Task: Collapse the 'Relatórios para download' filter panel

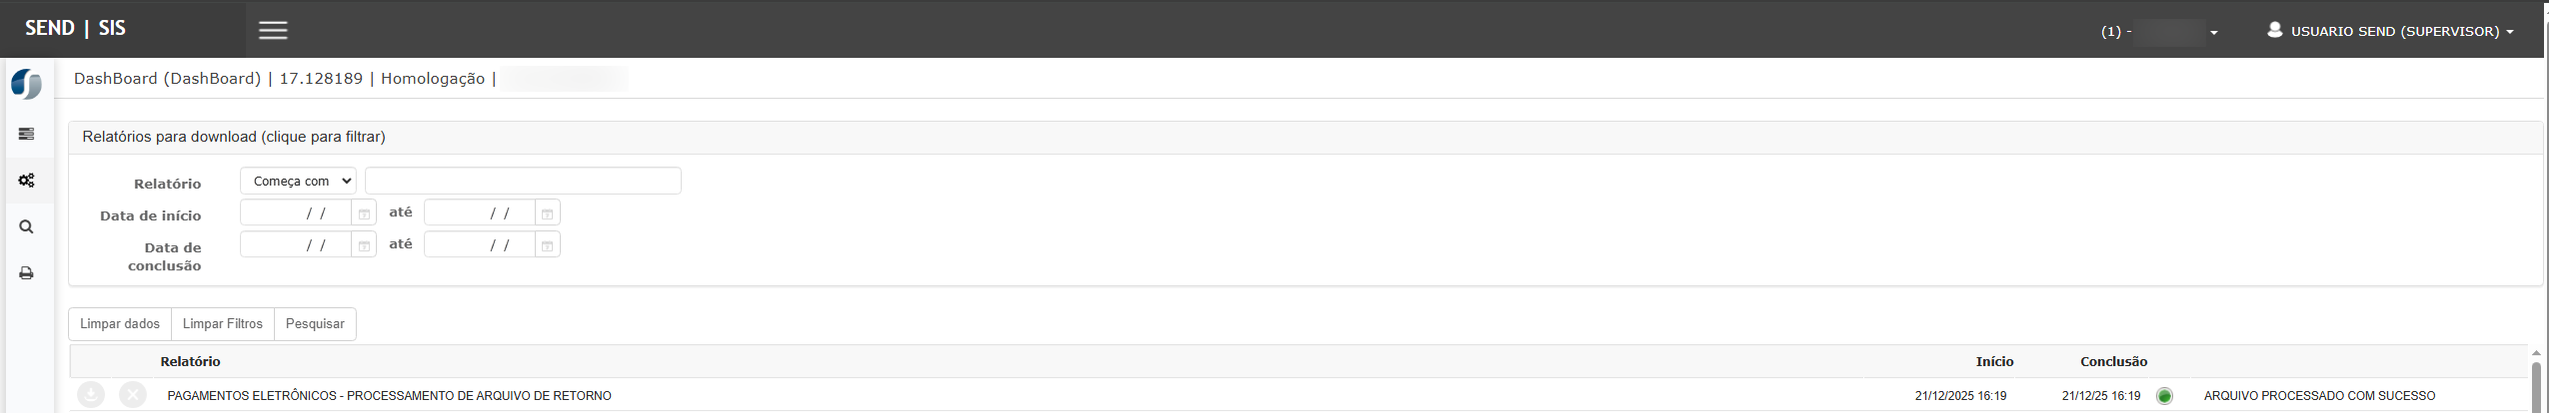Action: [x=234, y=137]
